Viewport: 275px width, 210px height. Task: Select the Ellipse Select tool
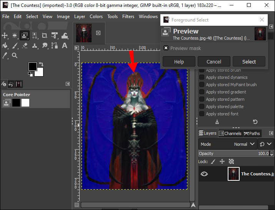click(15, 35)
